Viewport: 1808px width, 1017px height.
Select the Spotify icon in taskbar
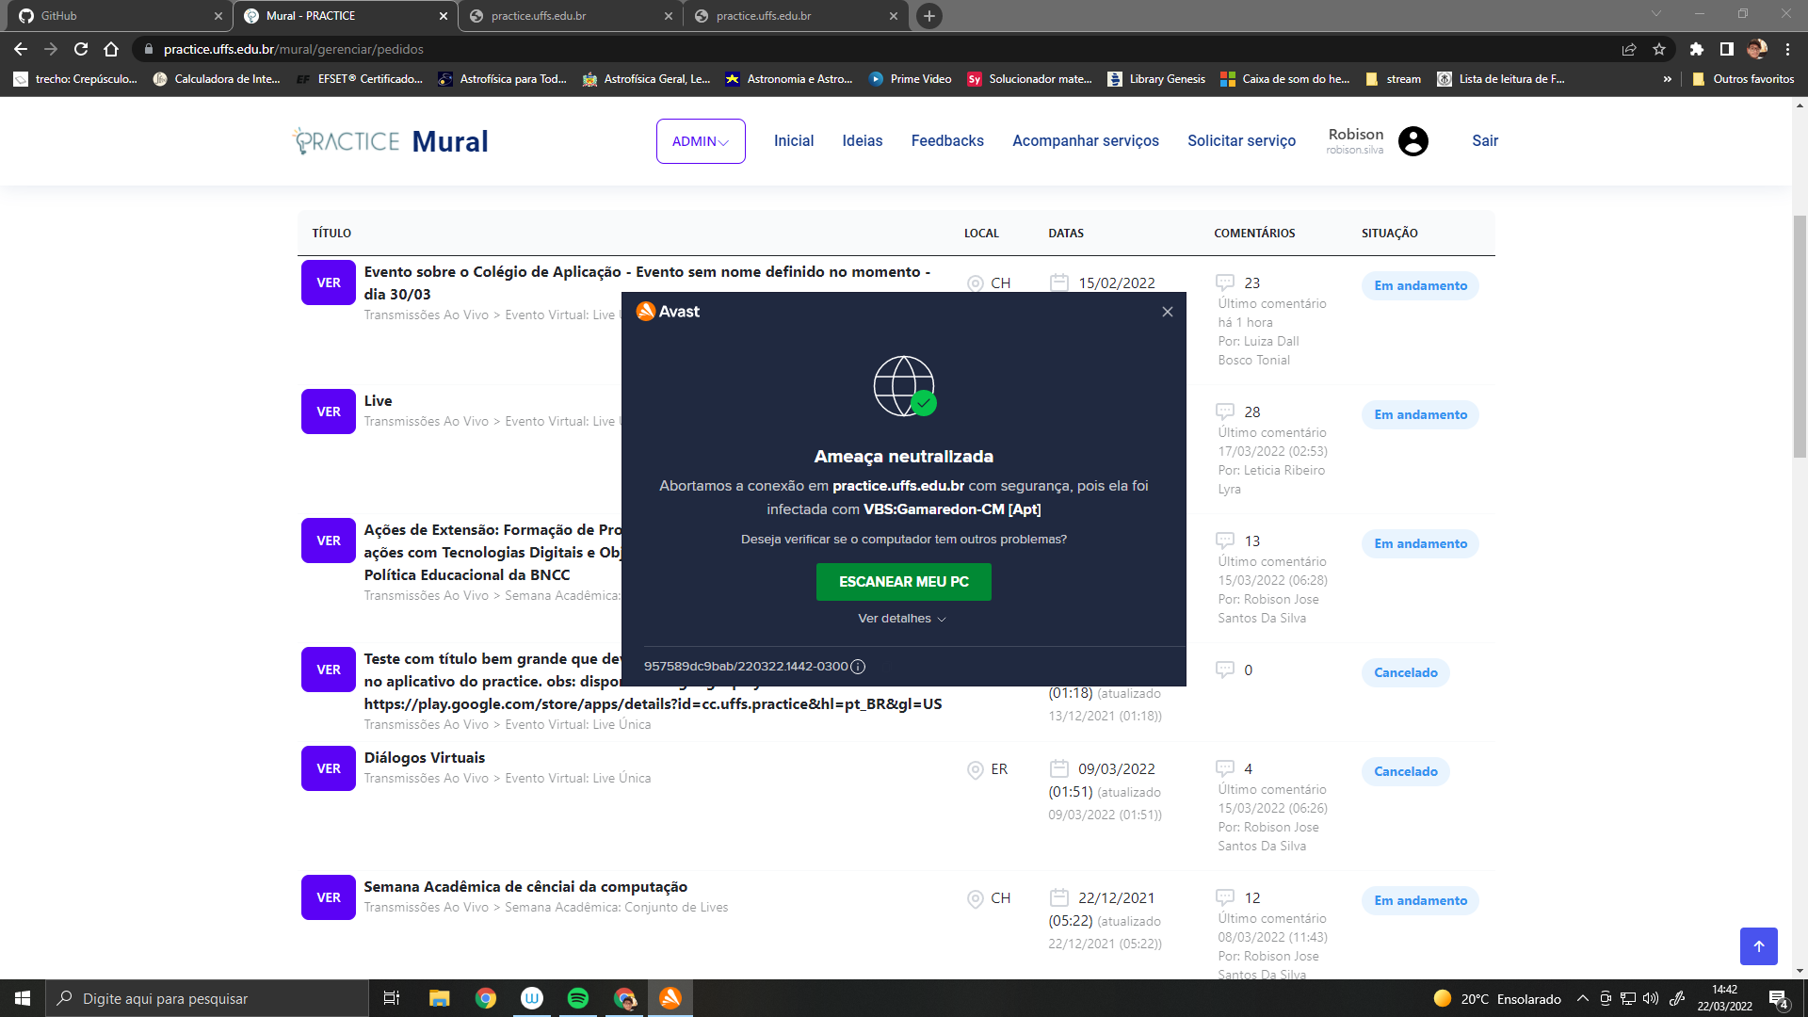tap(577, 998)
